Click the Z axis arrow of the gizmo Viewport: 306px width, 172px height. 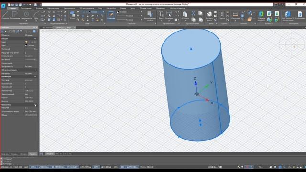[195, 84]
